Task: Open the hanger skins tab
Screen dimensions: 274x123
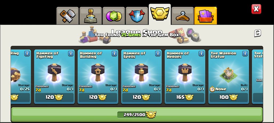Action: 183,16
